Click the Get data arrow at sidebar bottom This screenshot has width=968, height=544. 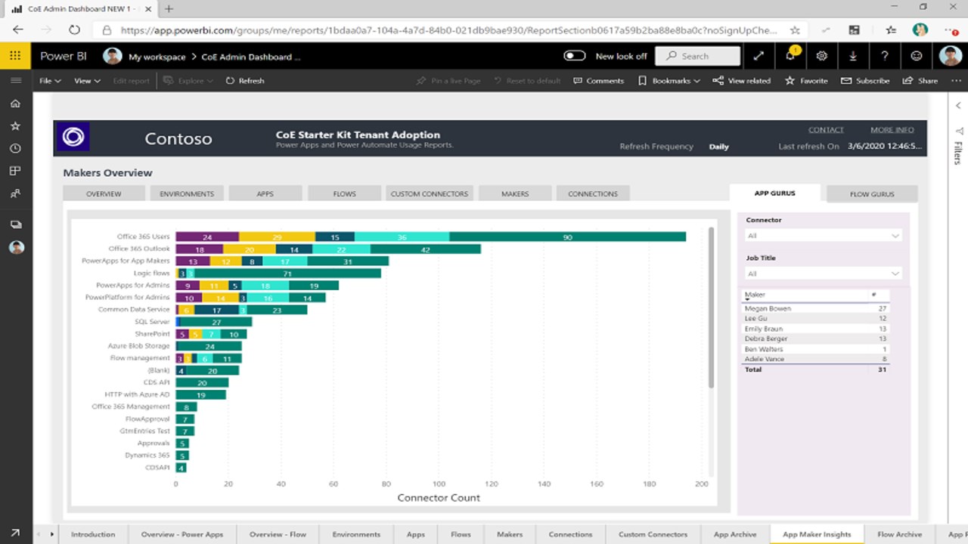point(15,533)
